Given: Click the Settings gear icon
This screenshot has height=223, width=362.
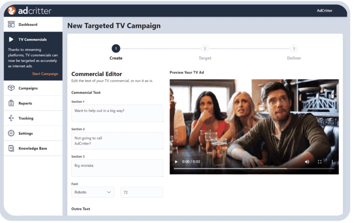Looking at the screenshot, I should click(11, 133).
